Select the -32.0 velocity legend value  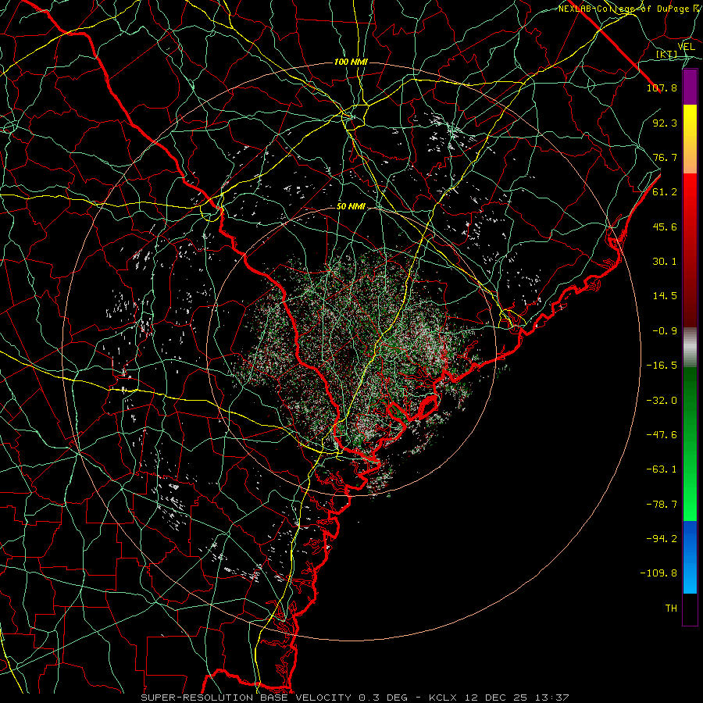(662, 401)
